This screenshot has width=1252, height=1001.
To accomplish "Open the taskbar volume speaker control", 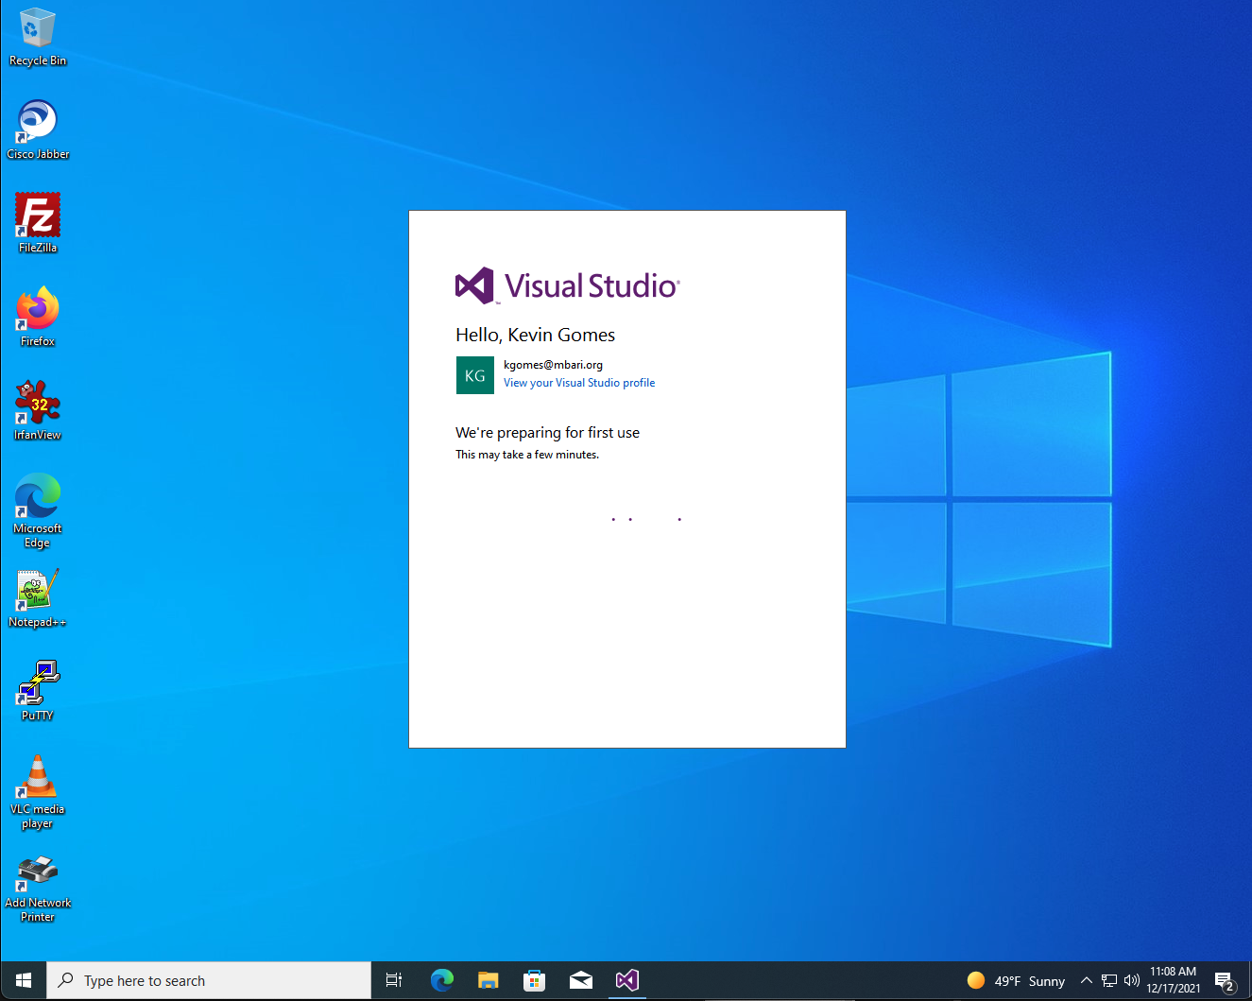I will click(x=1131, y=980).
